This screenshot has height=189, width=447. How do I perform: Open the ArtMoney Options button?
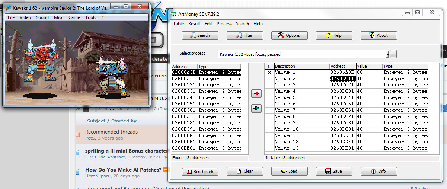[x=290, y=35]
